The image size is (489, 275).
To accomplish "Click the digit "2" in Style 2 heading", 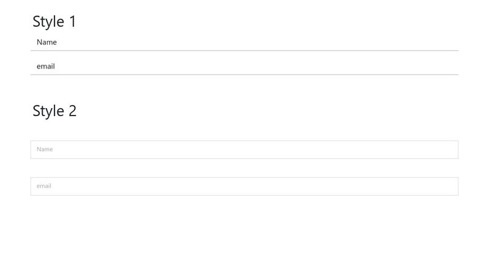I will (x=72, y=111).
